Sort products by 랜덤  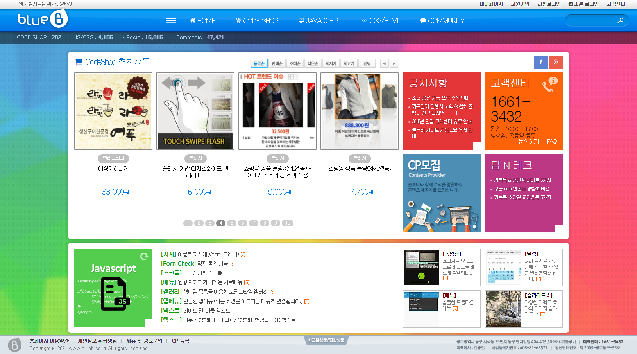[367, 63]
